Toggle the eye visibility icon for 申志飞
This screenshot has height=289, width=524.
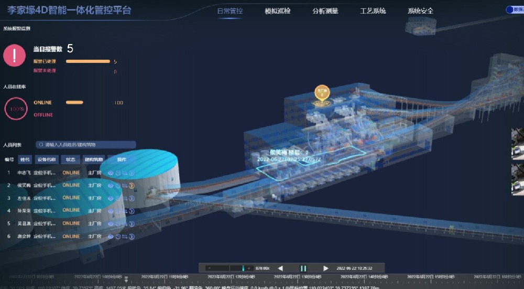(111, 173)
